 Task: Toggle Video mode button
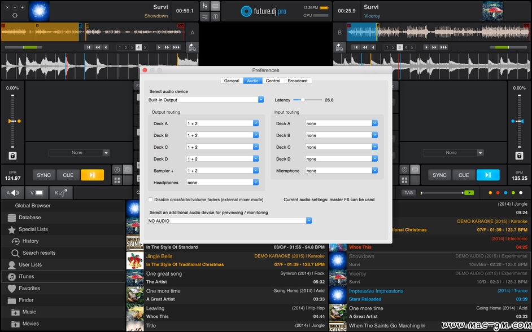[37, 193]
